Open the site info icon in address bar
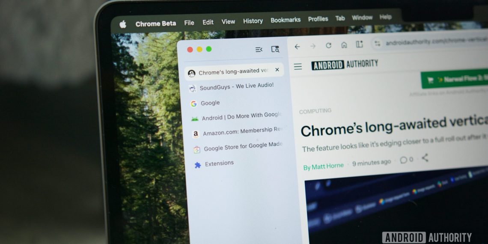This screenshot has height=244, width=488. [377, 44]
